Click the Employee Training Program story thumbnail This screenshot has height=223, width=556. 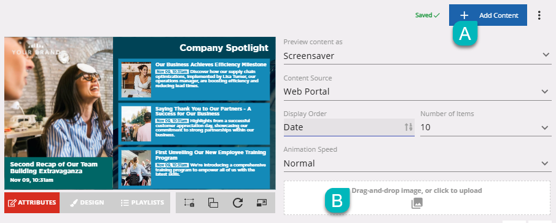pos(136,168)
